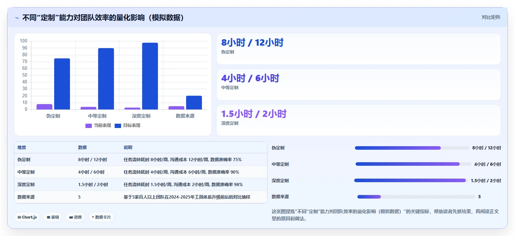Screen dimensions: 515x236
Task: Click the 深度定制 progress bar
Action: click(x=411, y=180)
